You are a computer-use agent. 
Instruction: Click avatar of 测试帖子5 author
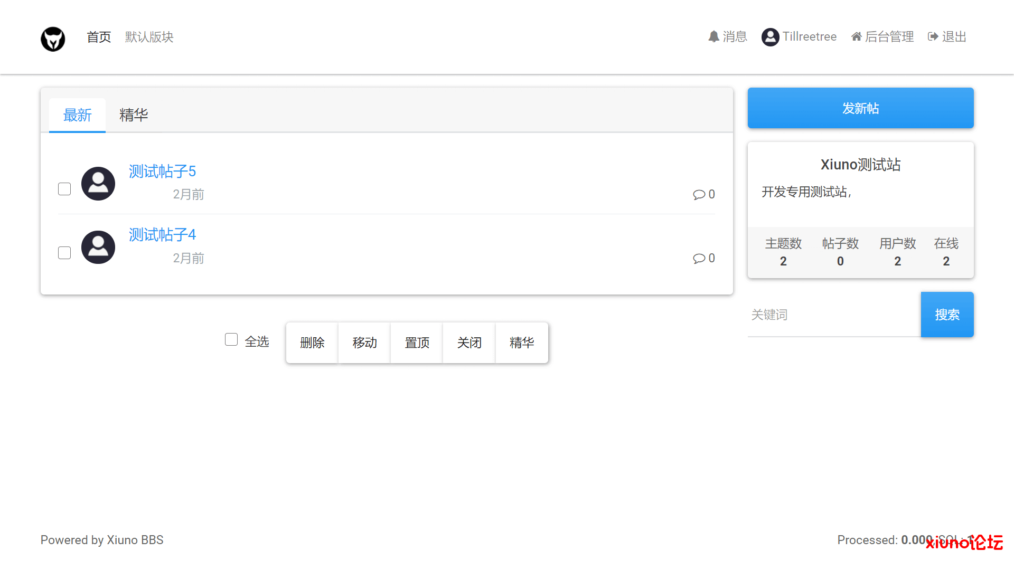98,184
